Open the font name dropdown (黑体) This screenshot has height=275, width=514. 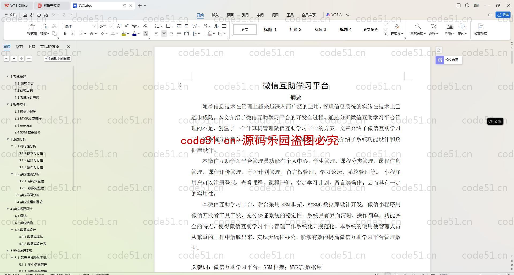[x=95, y=26]
